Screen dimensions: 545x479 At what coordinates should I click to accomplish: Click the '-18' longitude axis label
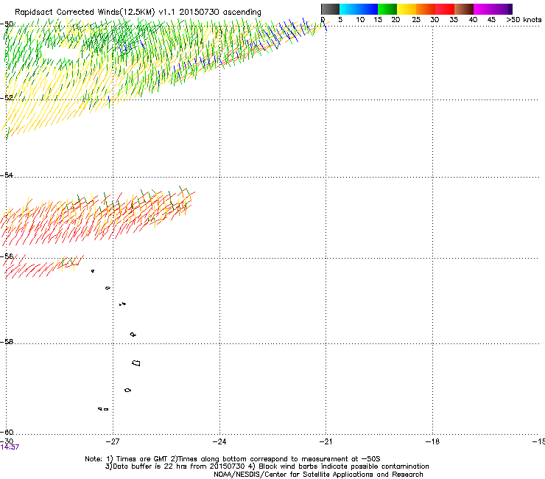432,441
